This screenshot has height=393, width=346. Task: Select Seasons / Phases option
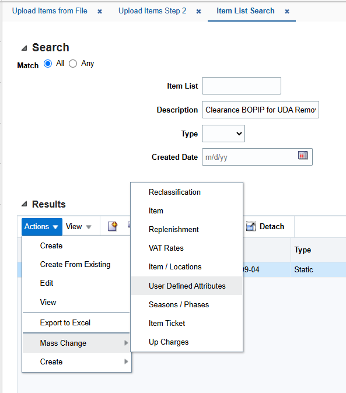pyautogui.click(x=187, y=304)
